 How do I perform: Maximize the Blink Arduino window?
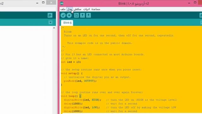(x=195, y=3)
